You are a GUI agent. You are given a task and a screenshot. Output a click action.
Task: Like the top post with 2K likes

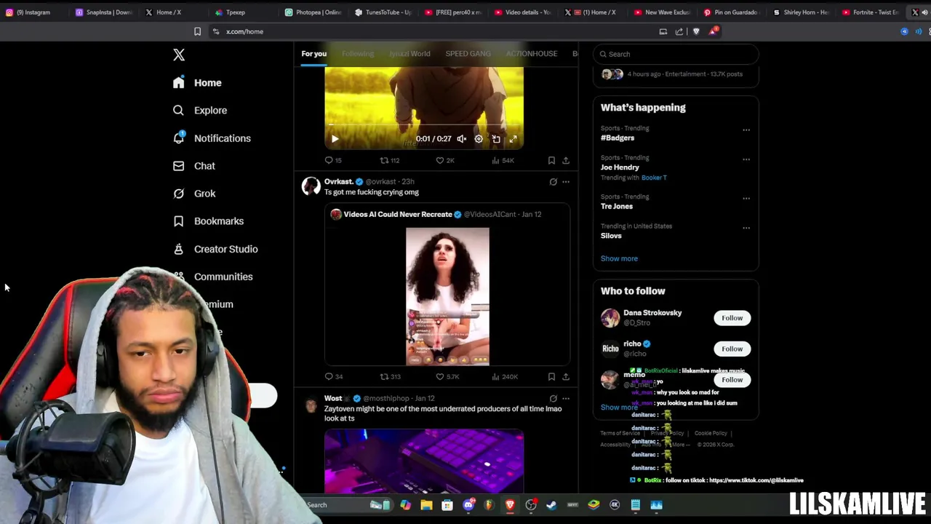[445, 160]
